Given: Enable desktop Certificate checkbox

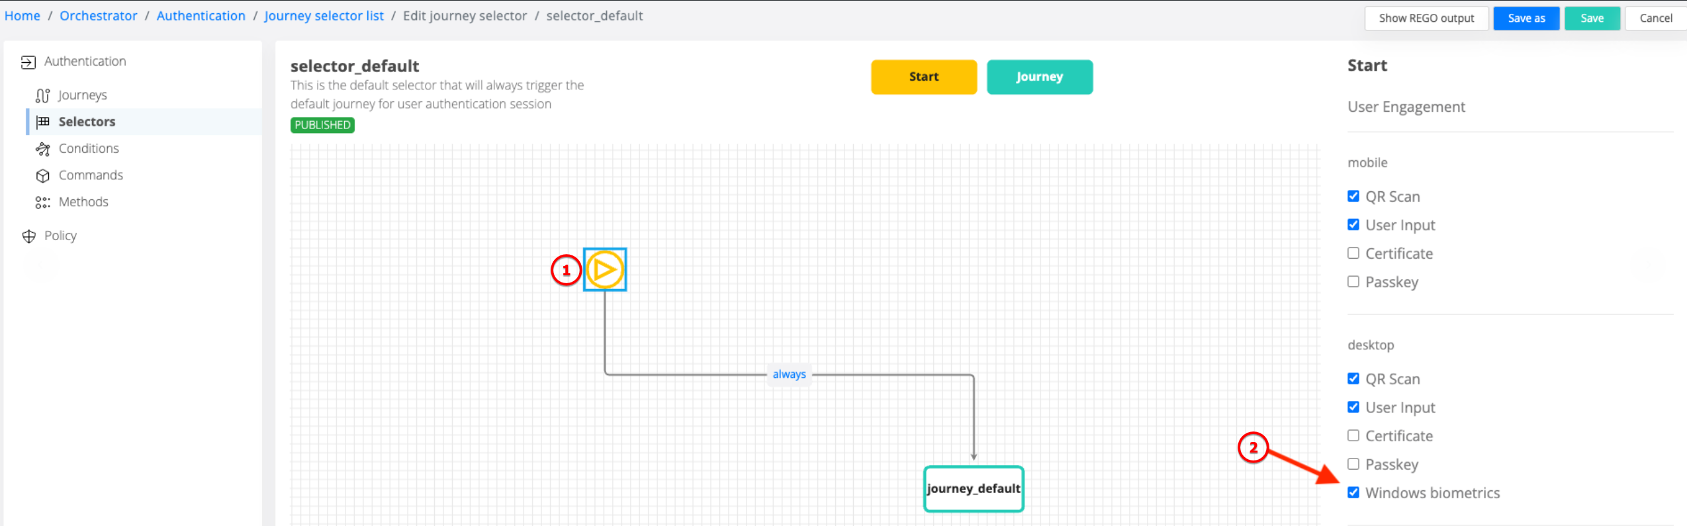Looking at the screenshot, I should [1353, 435].
